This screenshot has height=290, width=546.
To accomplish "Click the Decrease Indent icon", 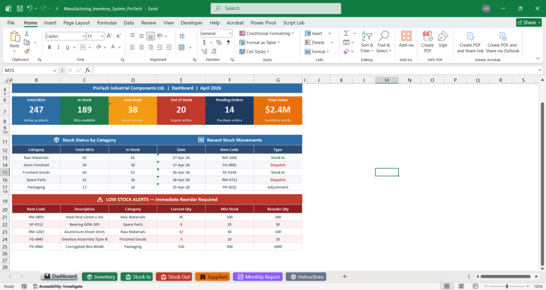I will click(x=159, y=47).
